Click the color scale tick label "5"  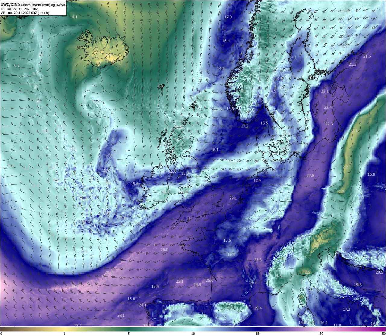[x=129, y=334]
